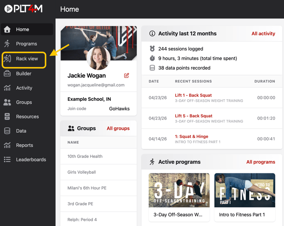Click the Programs running figure icon
This screenshot has width=284, height=226.
tap(7, 44)
